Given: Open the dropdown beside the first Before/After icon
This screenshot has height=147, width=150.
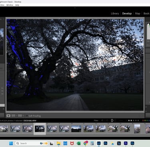Looking at the screenshot, I should click(x=16, y=116).
